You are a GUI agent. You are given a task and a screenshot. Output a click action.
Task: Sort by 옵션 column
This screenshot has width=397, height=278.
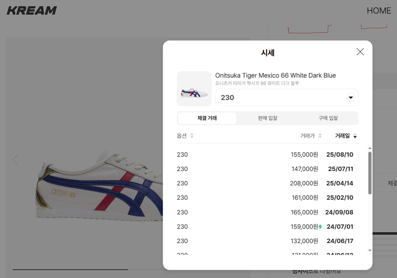tap(185, 136)
